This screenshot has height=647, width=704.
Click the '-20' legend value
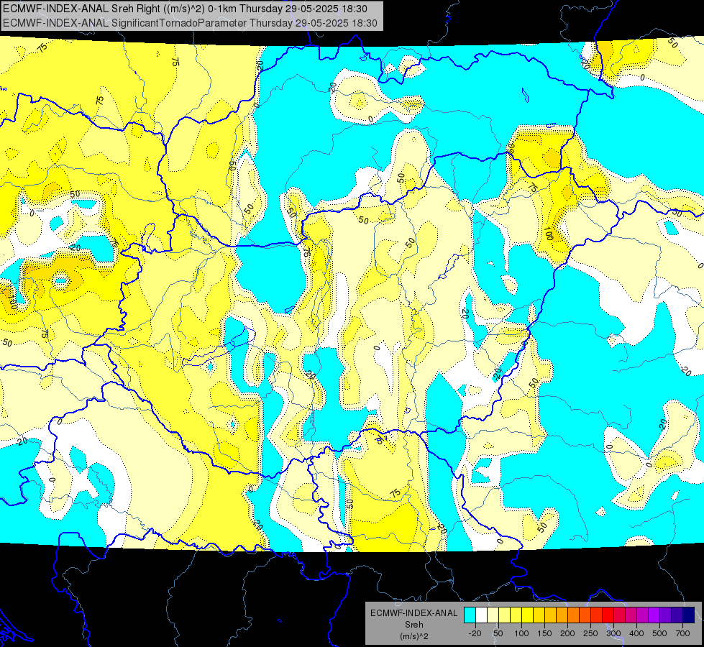click(475, 633)
